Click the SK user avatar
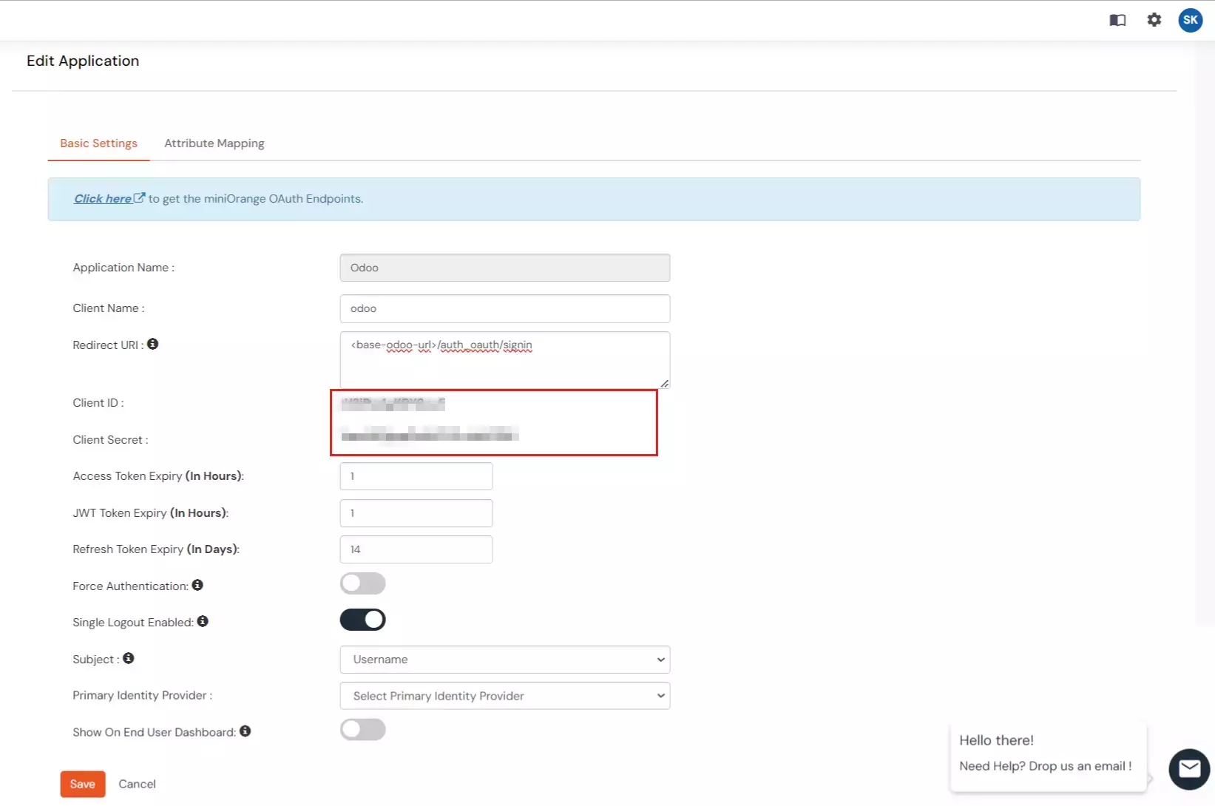Viewport: 1215px width, 806px height. pos(1190,20)
